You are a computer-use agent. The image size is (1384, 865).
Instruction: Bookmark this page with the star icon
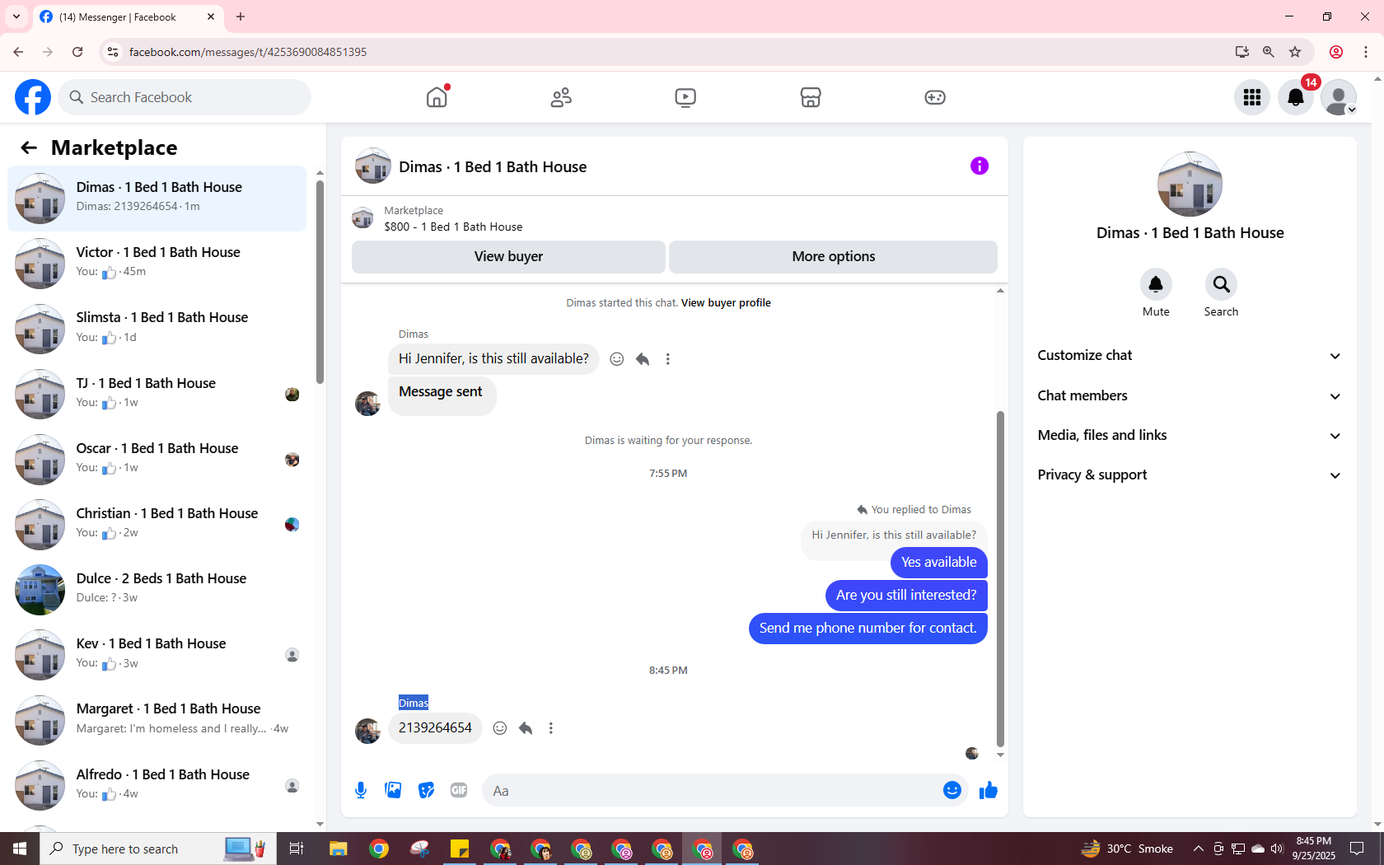[x=1295, y=52]
